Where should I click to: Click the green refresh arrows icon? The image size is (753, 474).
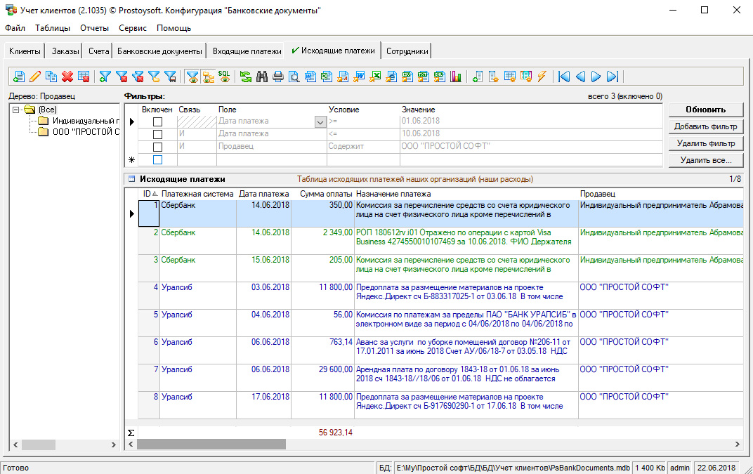point(245,77)
